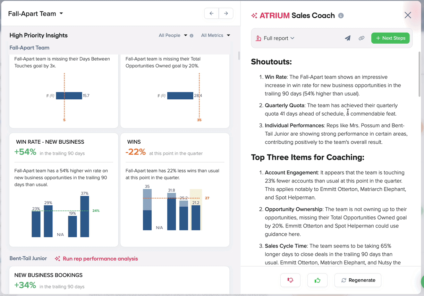Open the Wins insight card title
424x296 pixels.
click(x=134, y=142)
